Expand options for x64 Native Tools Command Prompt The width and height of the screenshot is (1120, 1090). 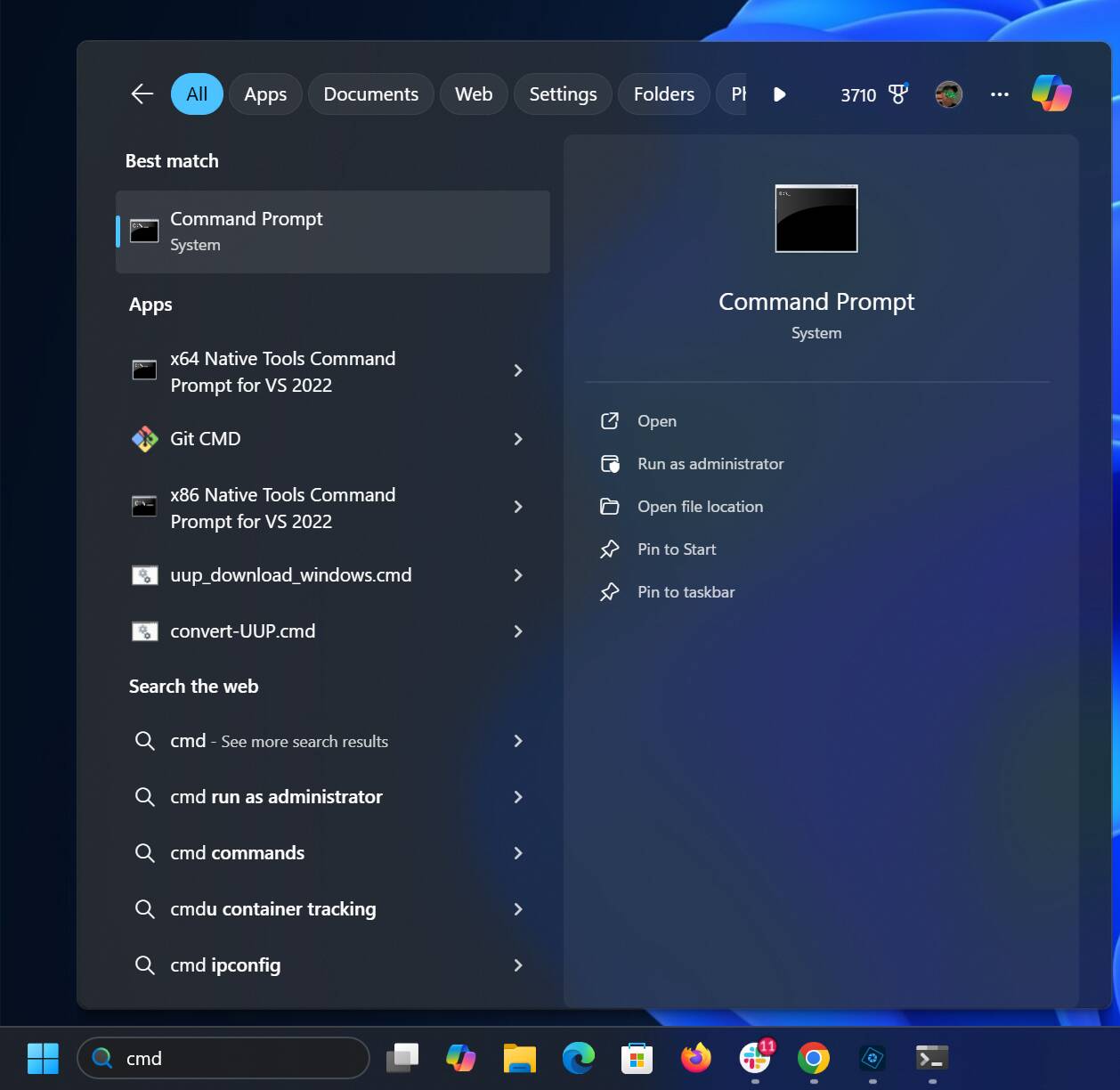point(518,370)
